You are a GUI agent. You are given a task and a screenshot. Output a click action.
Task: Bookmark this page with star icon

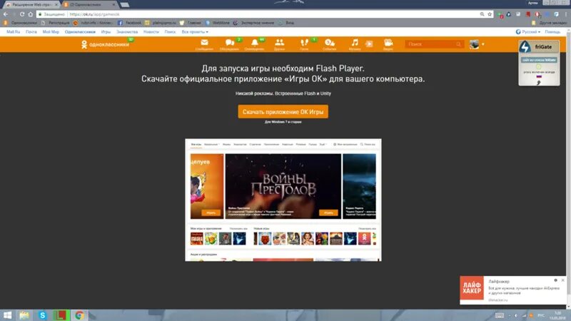pyautogui.click(x=490, y=14)
